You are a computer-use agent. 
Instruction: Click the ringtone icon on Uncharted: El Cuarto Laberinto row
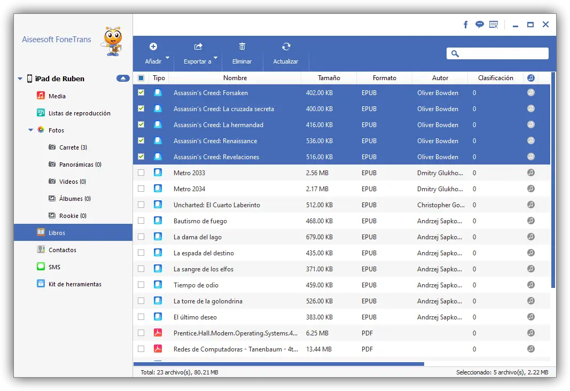coord(531,205)
